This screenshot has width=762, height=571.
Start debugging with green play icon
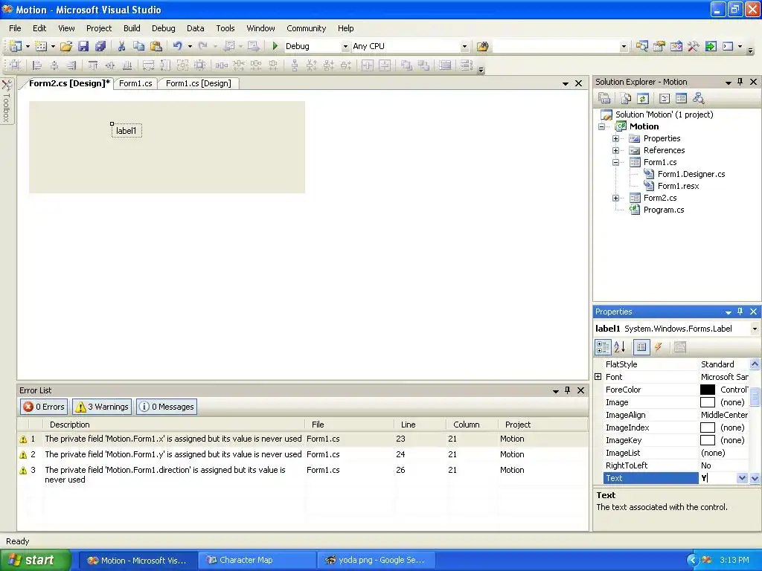[x=275, y=46]
